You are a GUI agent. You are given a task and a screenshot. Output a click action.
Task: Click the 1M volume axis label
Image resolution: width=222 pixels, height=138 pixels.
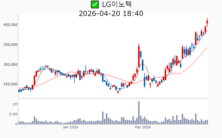[x=15, y=104]
